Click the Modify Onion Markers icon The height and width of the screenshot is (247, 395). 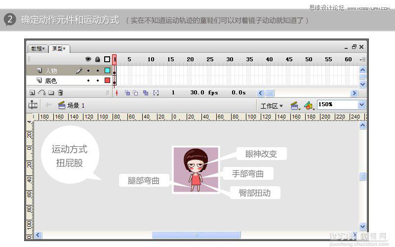156,93
